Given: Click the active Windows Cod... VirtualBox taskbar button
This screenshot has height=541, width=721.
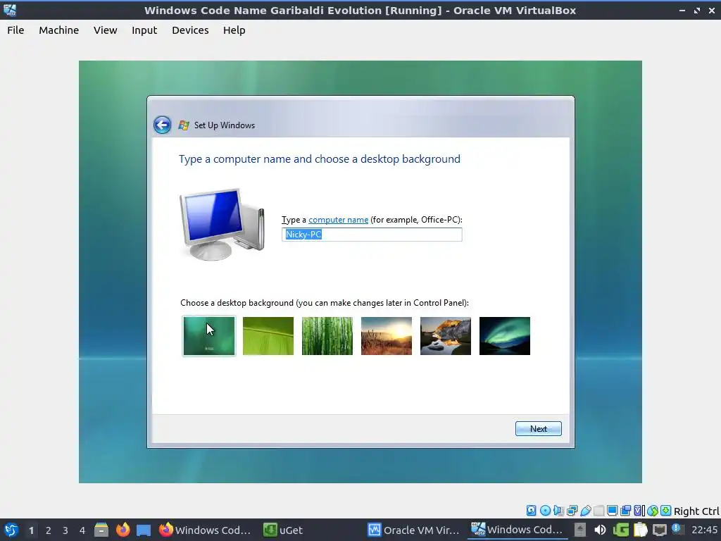Looking at the screenshot, I should click(518, 530).
